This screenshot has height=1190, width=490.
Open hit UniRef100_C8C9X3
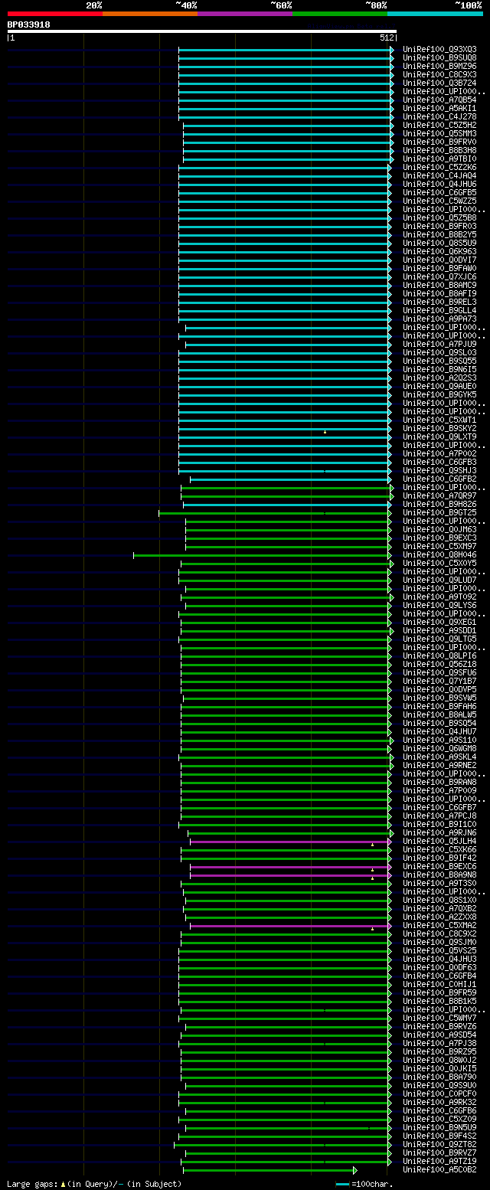(439, 74)
